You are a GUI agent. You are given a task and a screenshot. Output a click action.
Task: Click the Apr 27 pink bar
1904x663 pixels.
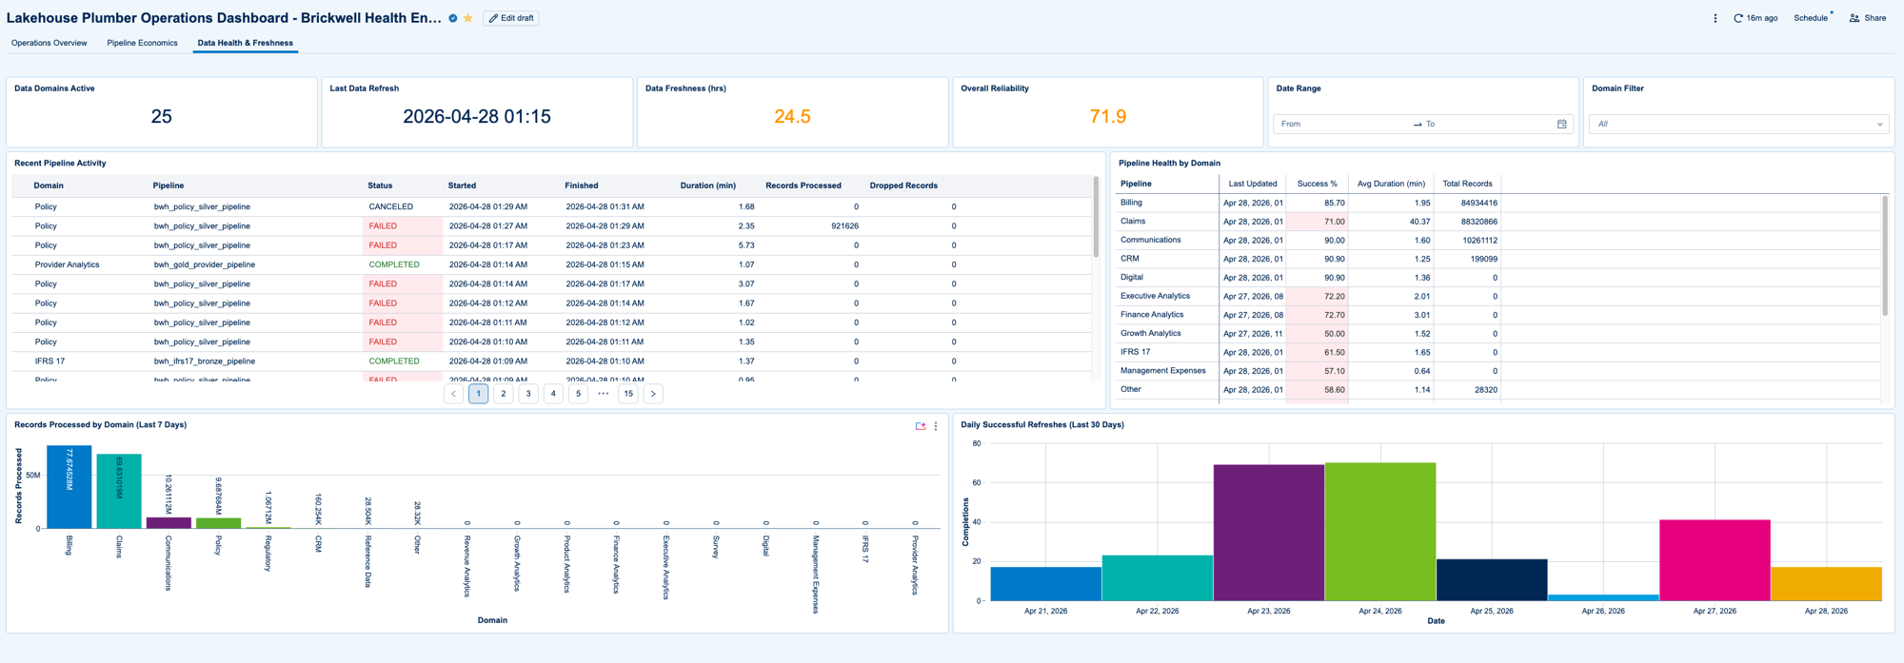[x=1715, y=560]
